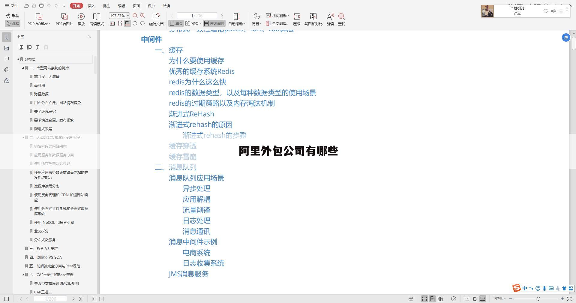Screen dimensions: 576x303
Task: Collapse the 分布式 bookmark root
Action: tap(18, 59)
